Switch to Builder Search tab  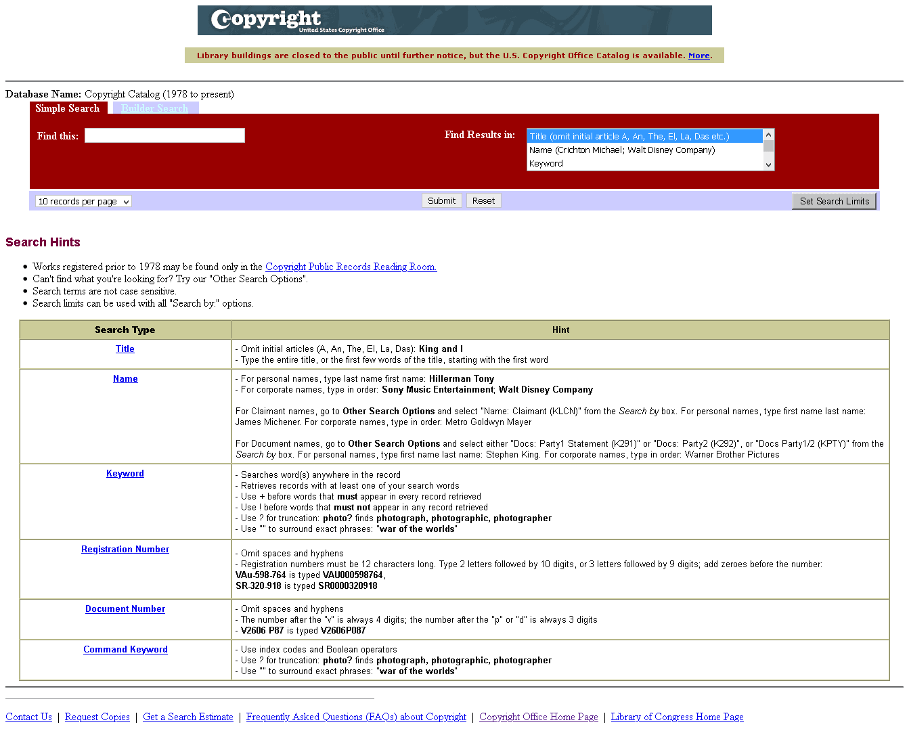pyautogui.click(x=155, y=108)
